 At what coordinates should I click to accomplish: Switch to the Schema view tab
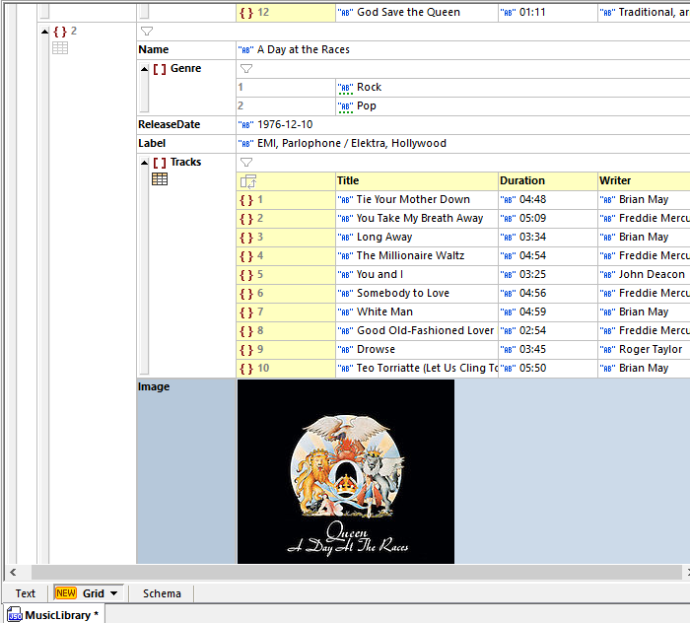pos(162,593)
